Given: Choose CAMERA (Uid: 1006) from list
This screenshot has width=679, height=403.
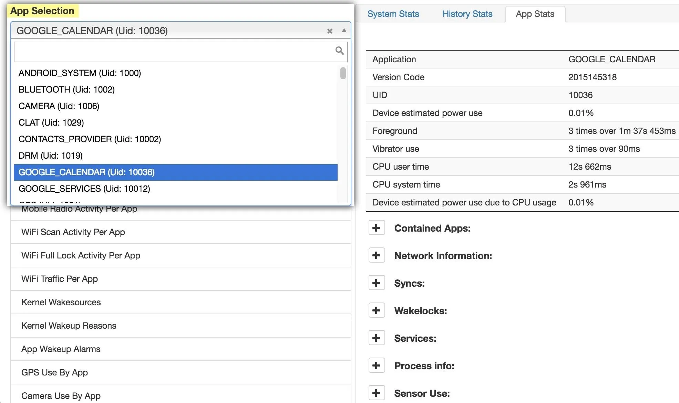Looking at the screenshot, I should [175, 106].
